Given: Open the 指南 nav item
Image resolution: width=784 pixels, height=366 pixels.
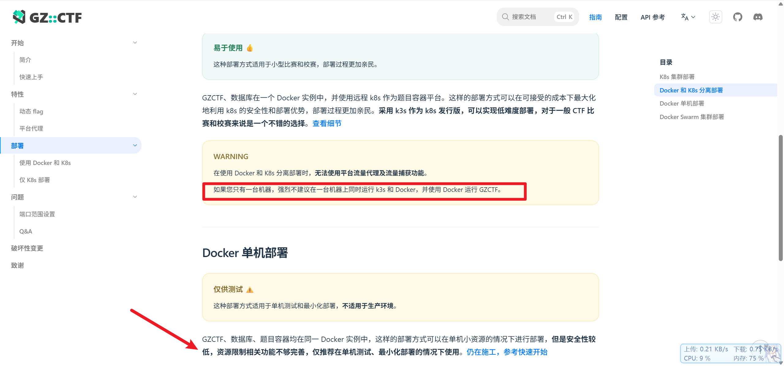Looking at the screenshot, I should pos(595,17).
